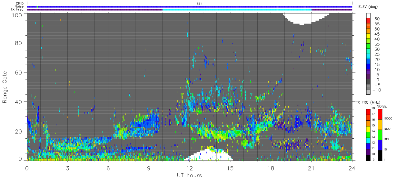396x182 pixels.
Task: Click the 55 label on ELEV legend
Action: 377,23
